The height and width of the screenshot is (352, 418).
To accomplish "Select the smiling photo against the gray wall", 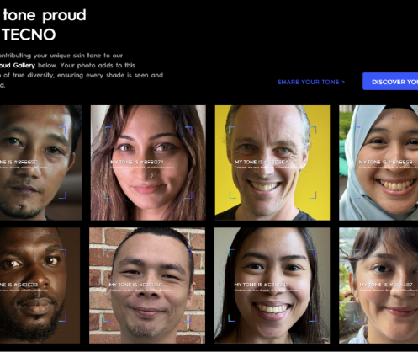I will [272, 285].
